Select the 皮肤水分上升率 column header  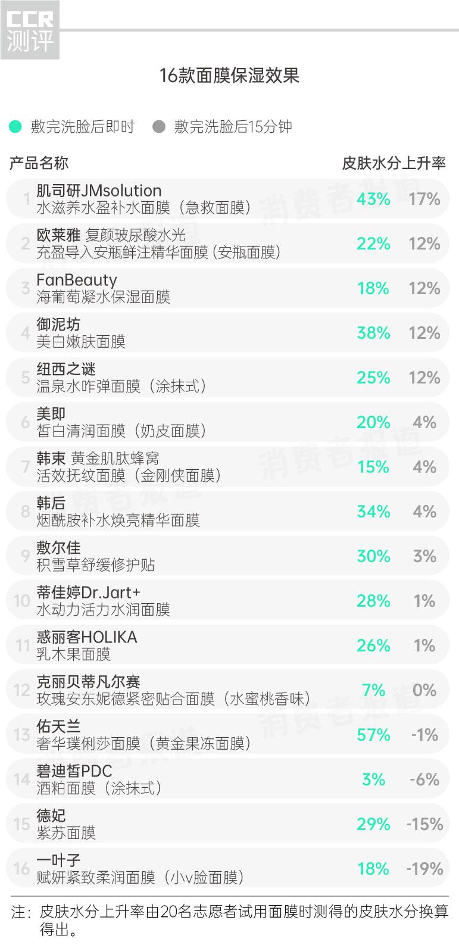(394, 163)
